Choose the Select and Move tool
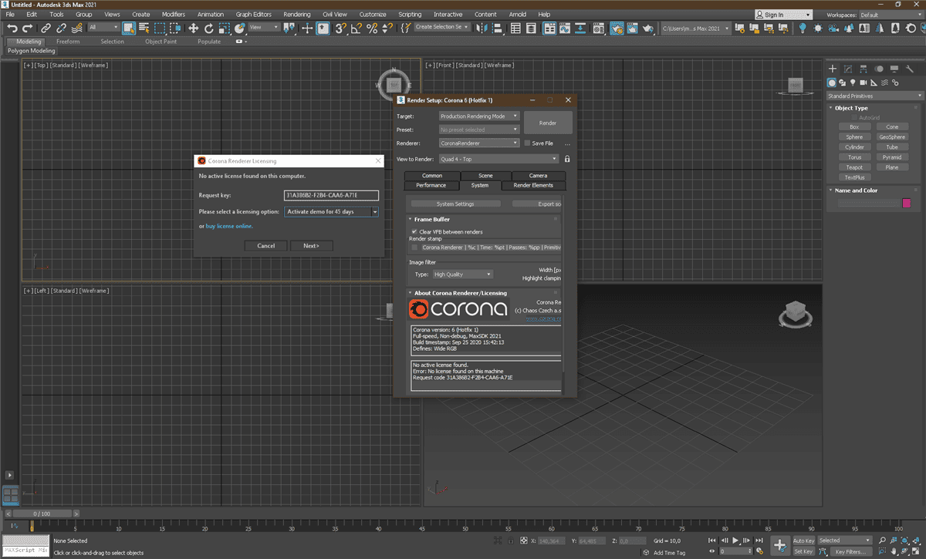The width and height of the screenshot is (926, 559). click(193, 28)
